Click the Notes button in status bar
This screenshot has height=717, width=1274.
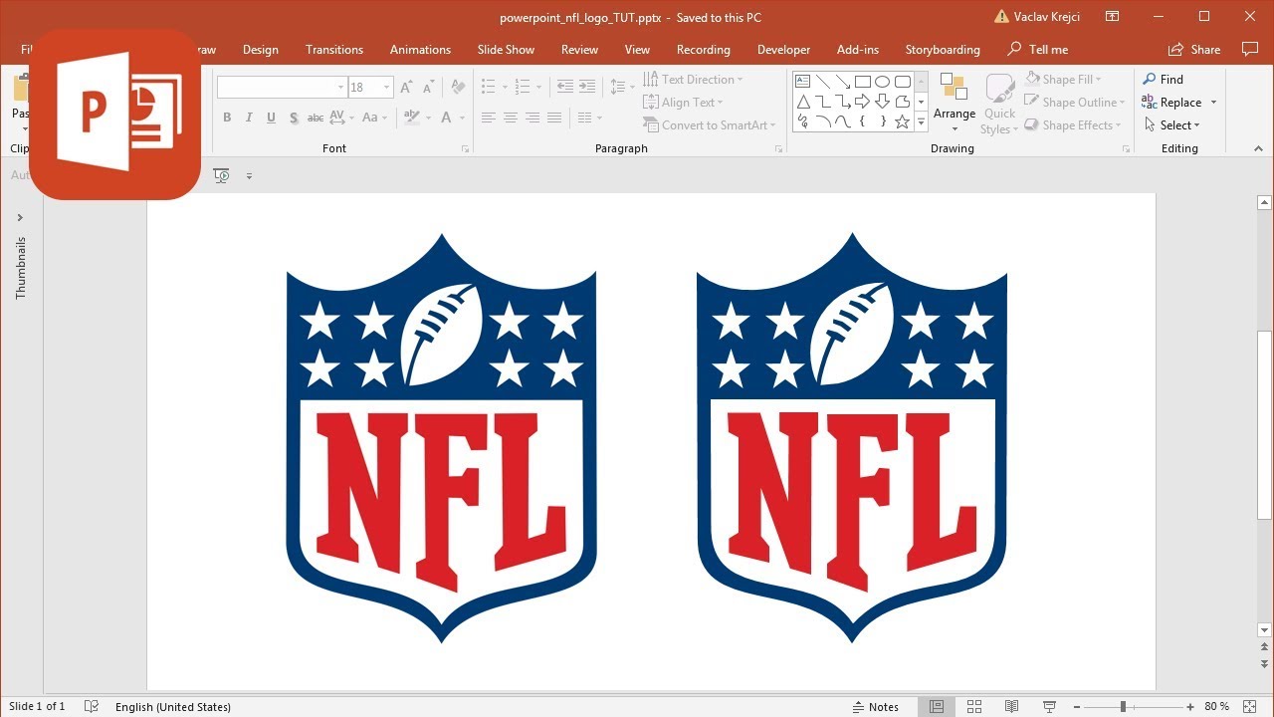876,706
